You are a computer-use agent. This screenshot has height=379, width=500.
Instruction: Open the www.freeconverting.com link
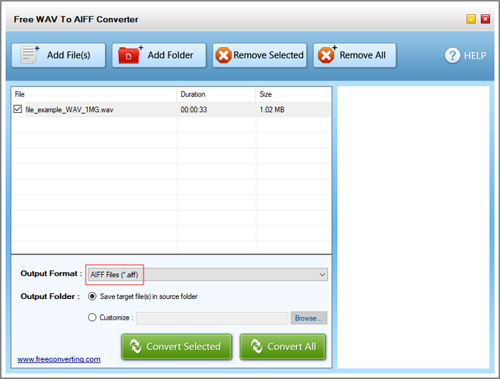click(59, 359)
